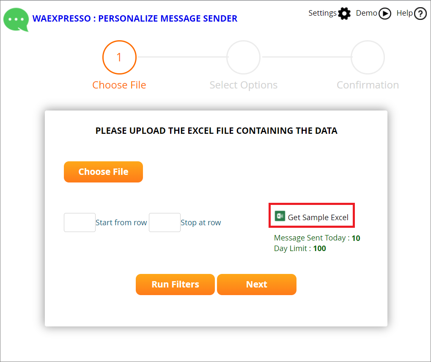Click the third step circle
431x362 pixels.
[x=368, y=57]
